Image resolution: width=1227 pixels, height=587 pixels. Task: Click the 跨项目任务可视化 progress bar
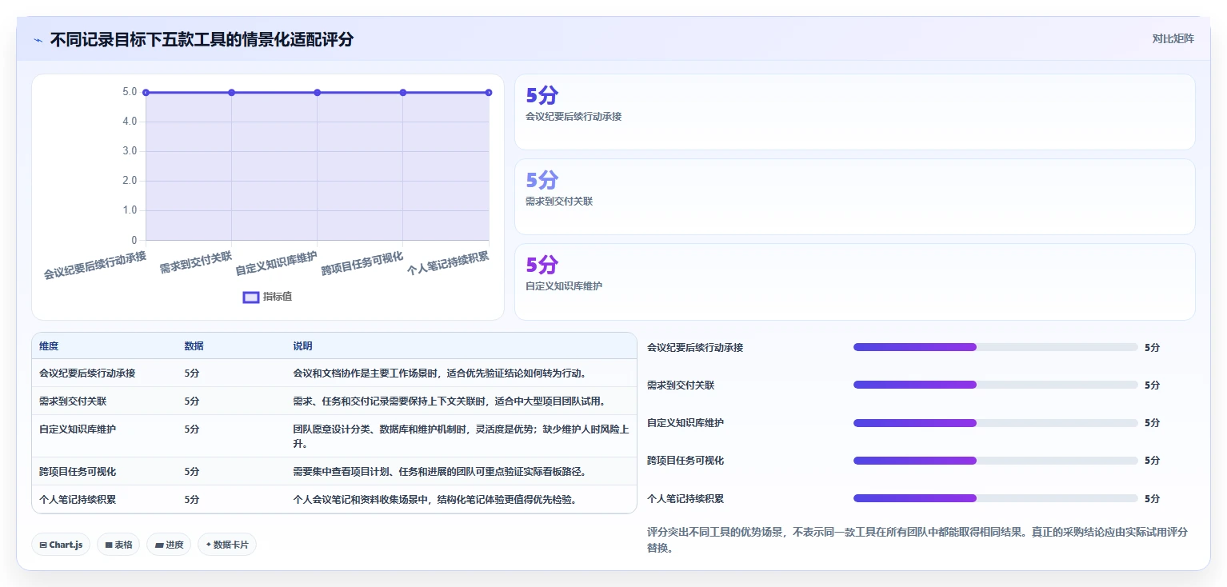tap(995, 461)
